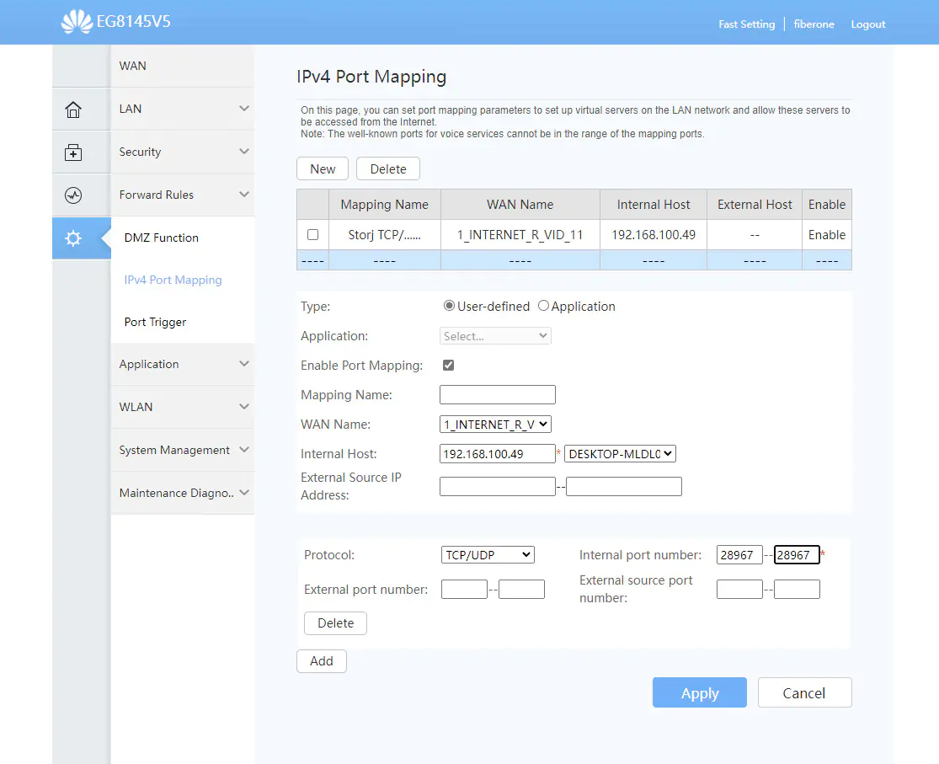
Task: Select the Application type radio button
Action: coord(543,307)
